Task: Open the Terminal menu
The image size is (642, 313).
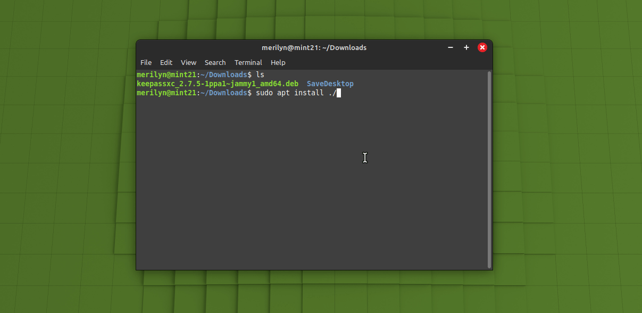Action: [x=248, y=62]
